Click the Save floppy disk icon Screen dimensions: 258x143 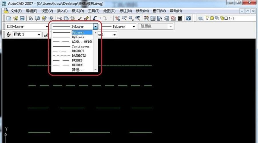coord(22,18)
